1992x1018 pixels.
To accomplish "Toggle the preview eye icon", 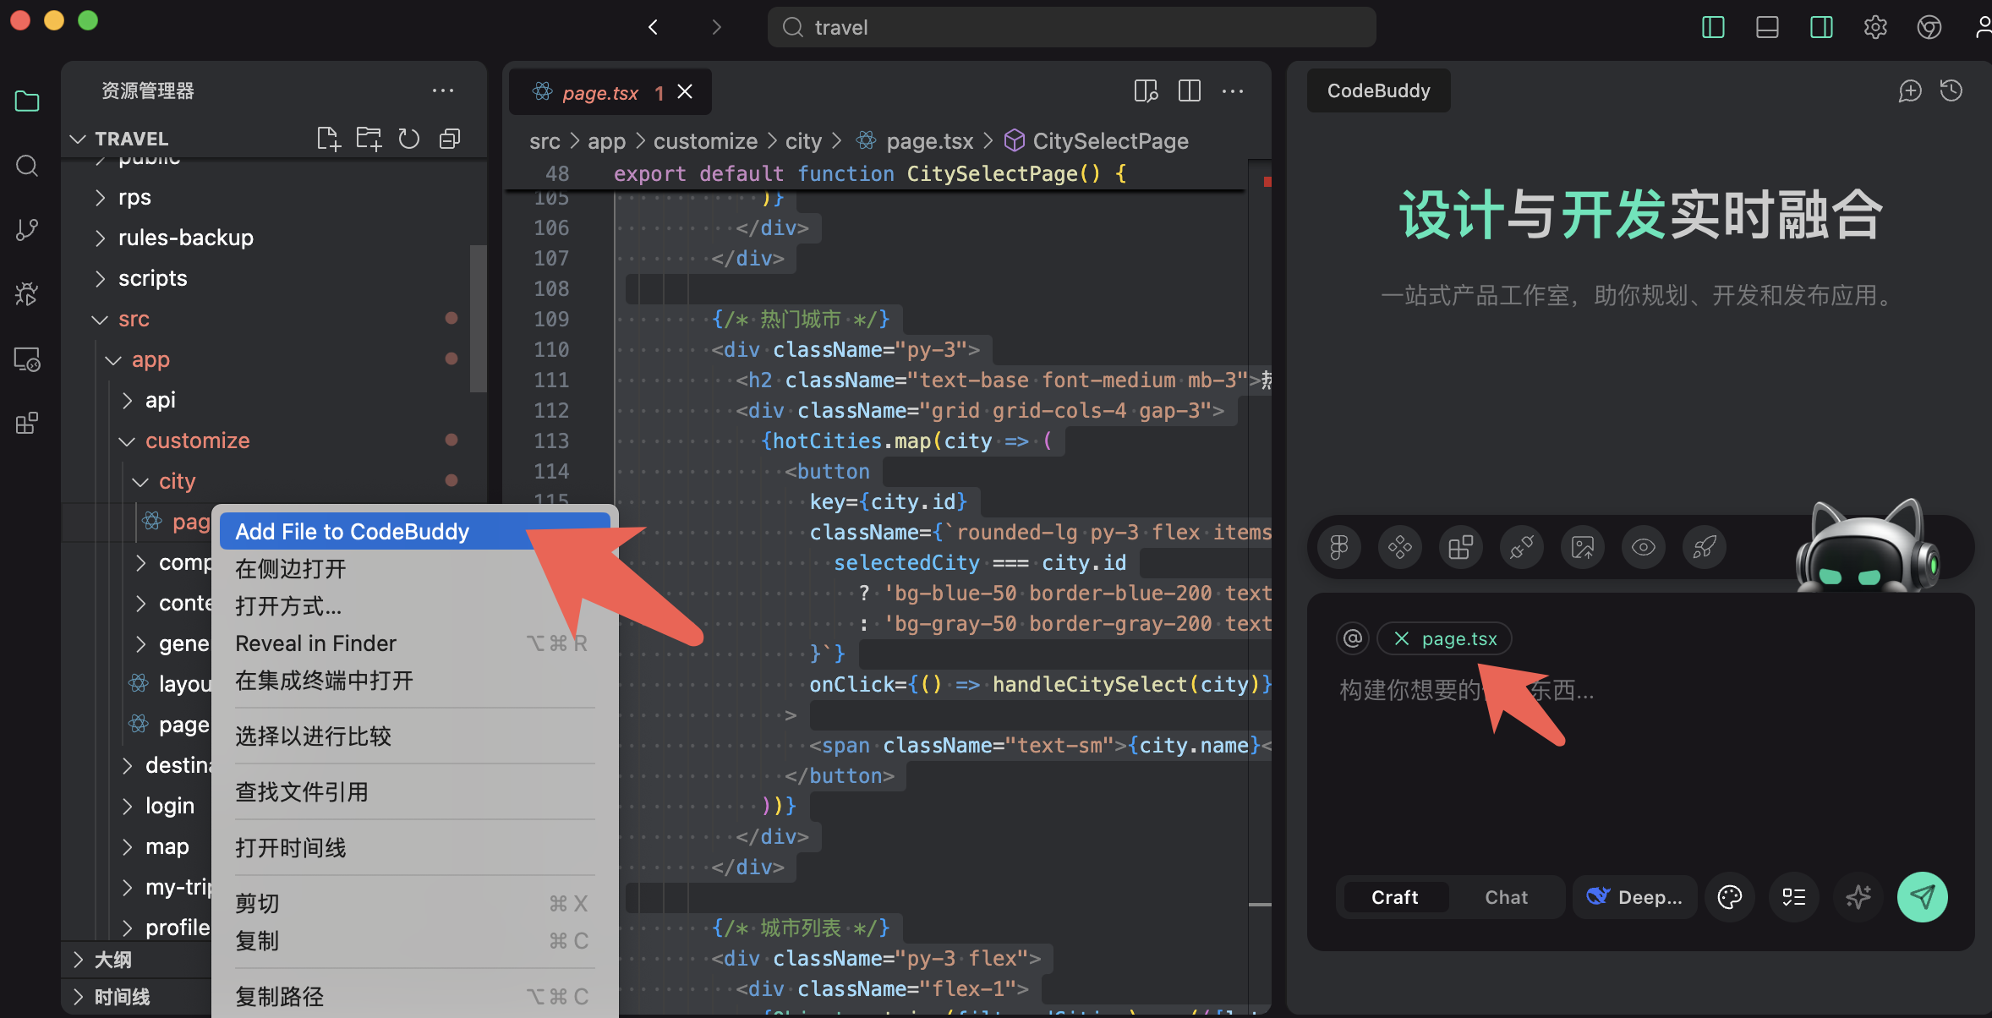I will point(1643,548).
